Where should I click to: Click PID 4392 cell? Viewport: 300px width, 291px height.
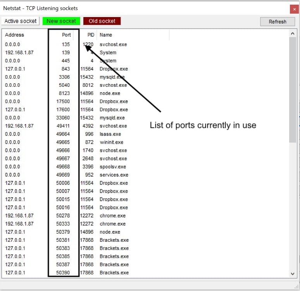88,126
